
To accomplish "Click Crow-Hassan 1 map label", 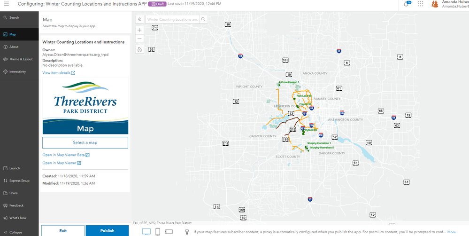I will [290, 82].
